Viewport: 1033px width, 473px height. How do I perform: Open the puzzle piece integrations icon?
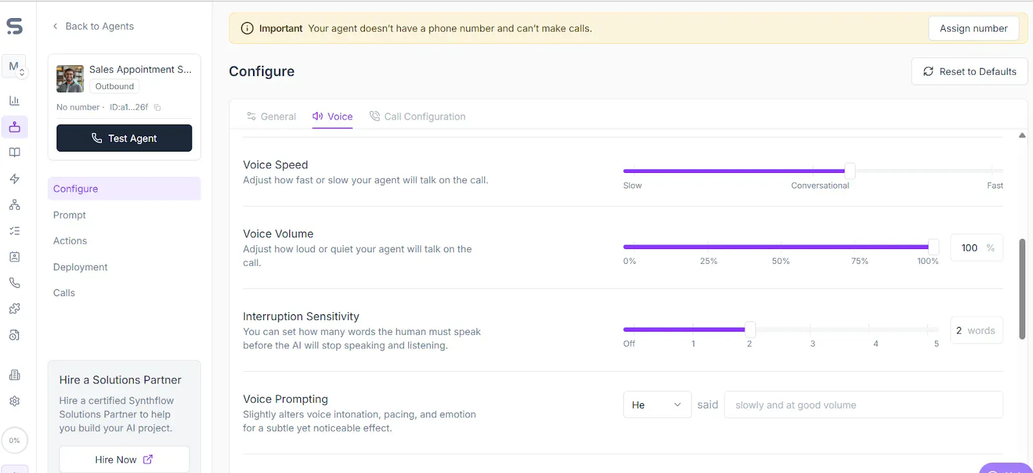pyautogui.click(x=14, y=308)
